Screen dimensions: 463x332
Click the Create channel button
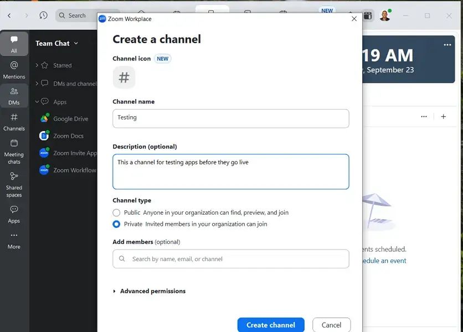pyautogui.click(x=271, y=325)
